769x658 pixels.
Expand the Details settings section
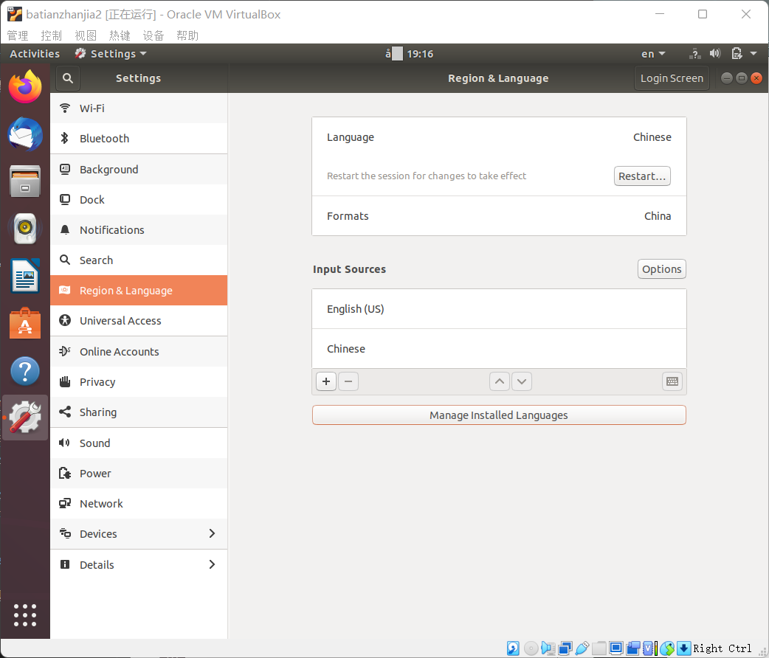(139, 565)
